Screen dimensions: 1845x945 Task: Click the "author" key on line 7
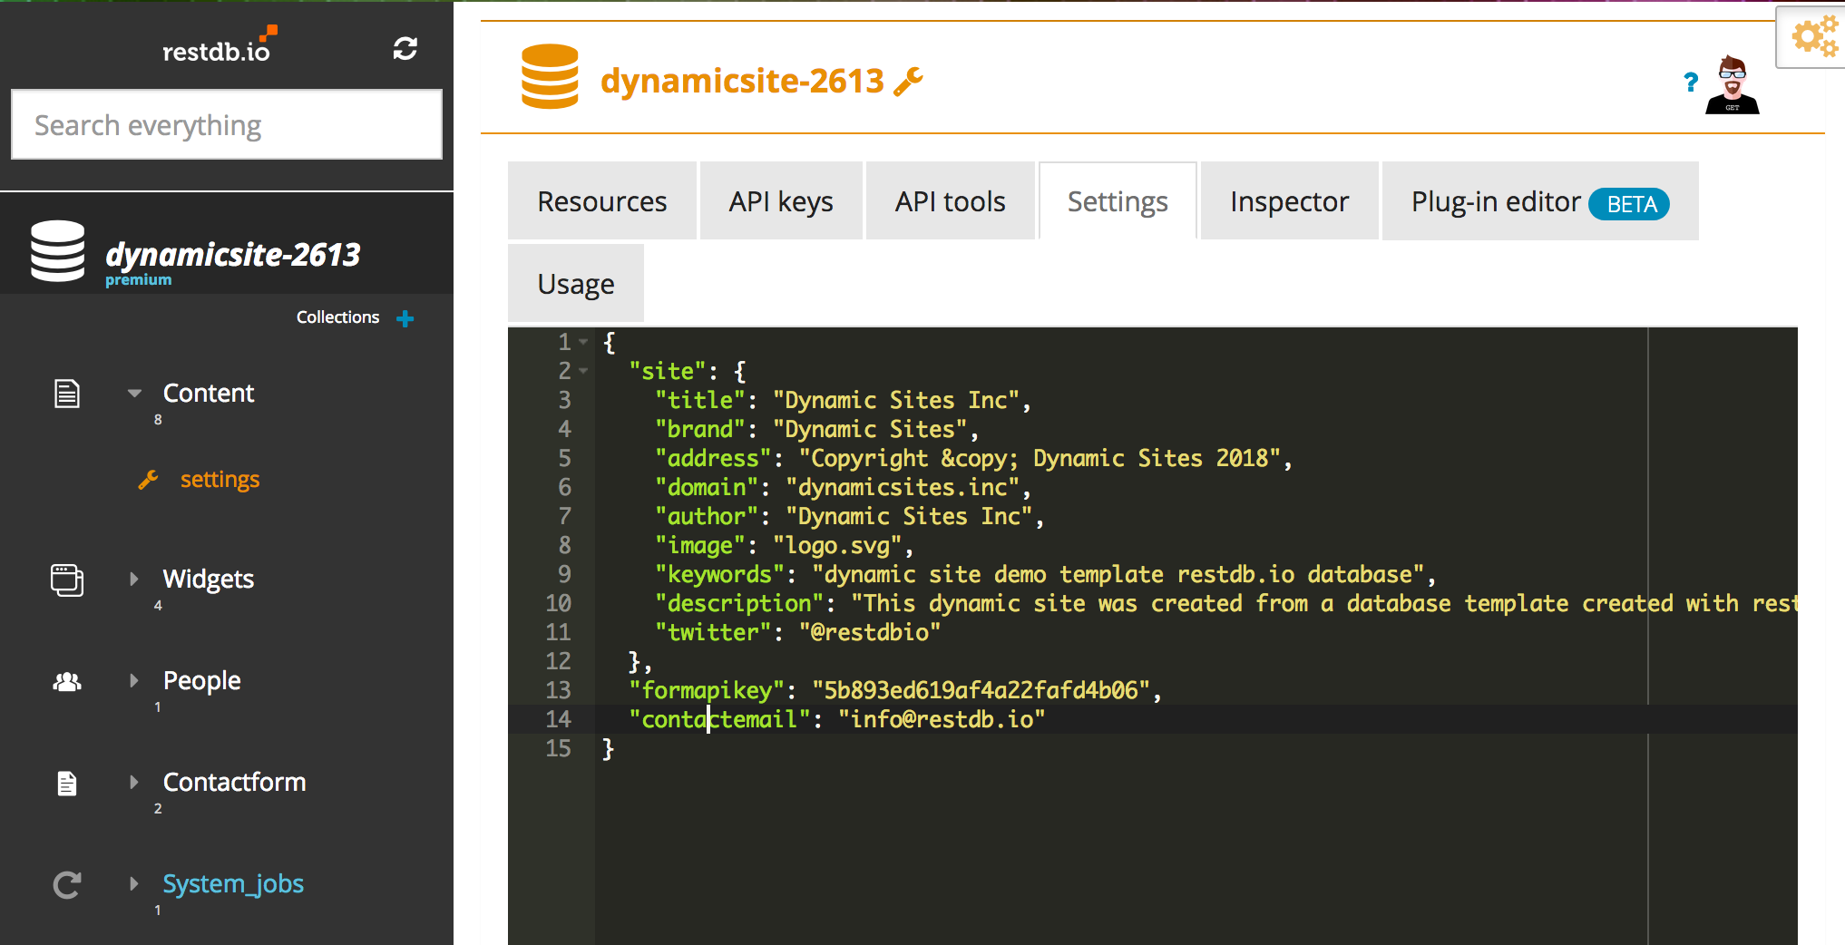(707, 516)
